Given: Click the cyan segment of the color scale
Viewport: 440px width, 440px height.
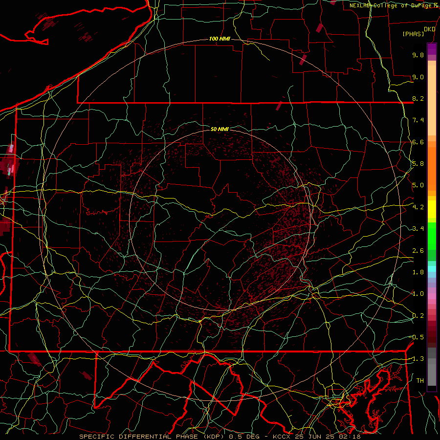Looking at the screenshot, I should (432, 268).
